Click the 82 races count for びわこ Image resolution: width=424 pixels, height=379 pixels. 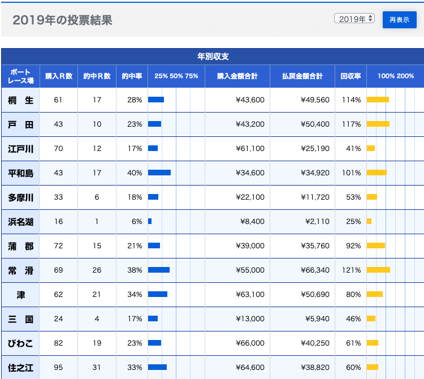pyautogui.click(x=58, y=343)
